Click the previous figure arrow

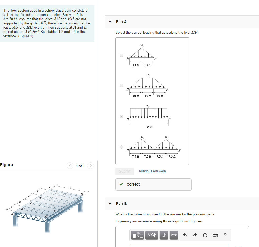(70, 165)
